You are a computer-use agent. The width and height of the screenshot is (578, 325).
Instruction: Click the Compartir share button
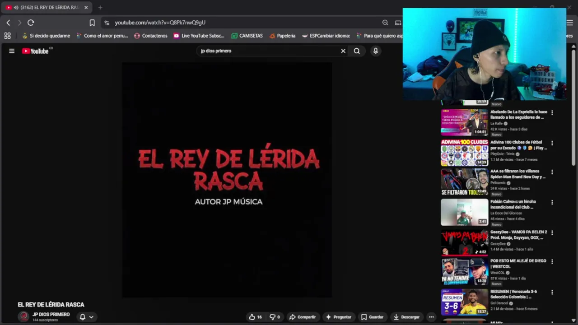303,317
